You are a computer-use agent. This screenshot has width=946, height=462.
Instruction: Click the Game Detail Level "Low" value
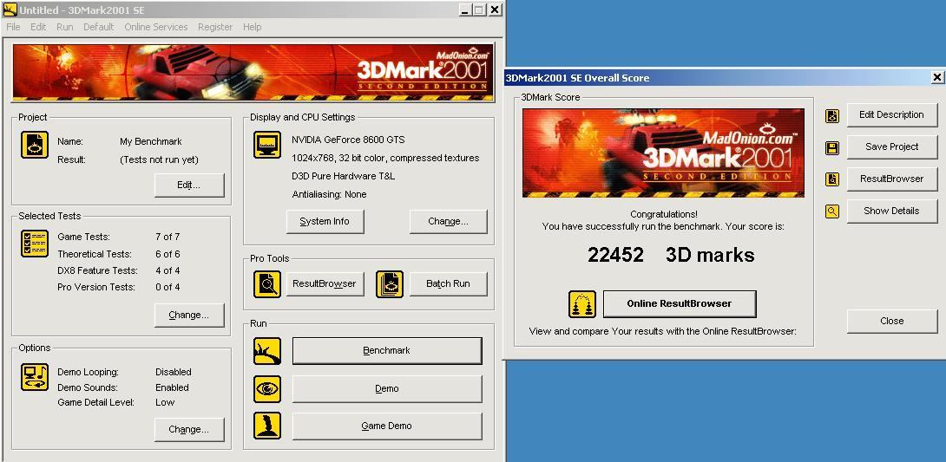coord(165,402)
